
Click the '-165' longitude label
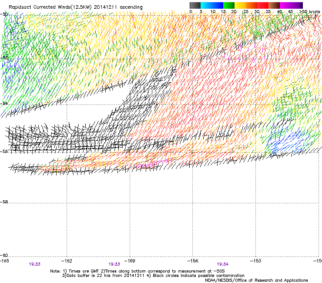[4, 261]
